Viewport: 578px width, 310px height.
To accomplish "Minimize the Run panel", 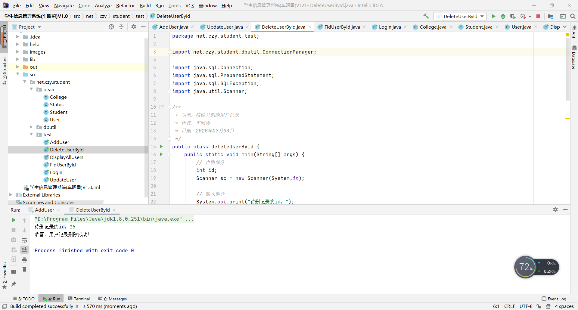I will [x=565, y=209].
